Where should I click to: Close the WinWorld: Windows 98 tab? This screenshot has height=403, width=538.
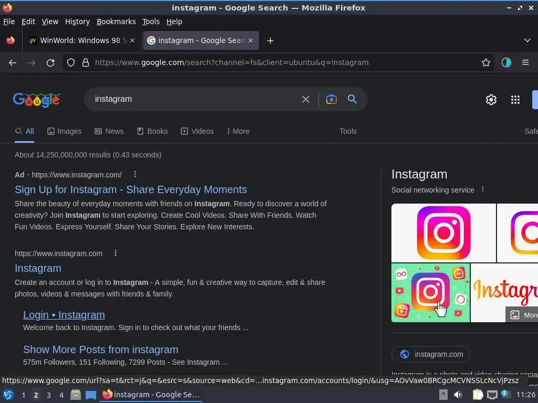[x=132, y=40]
